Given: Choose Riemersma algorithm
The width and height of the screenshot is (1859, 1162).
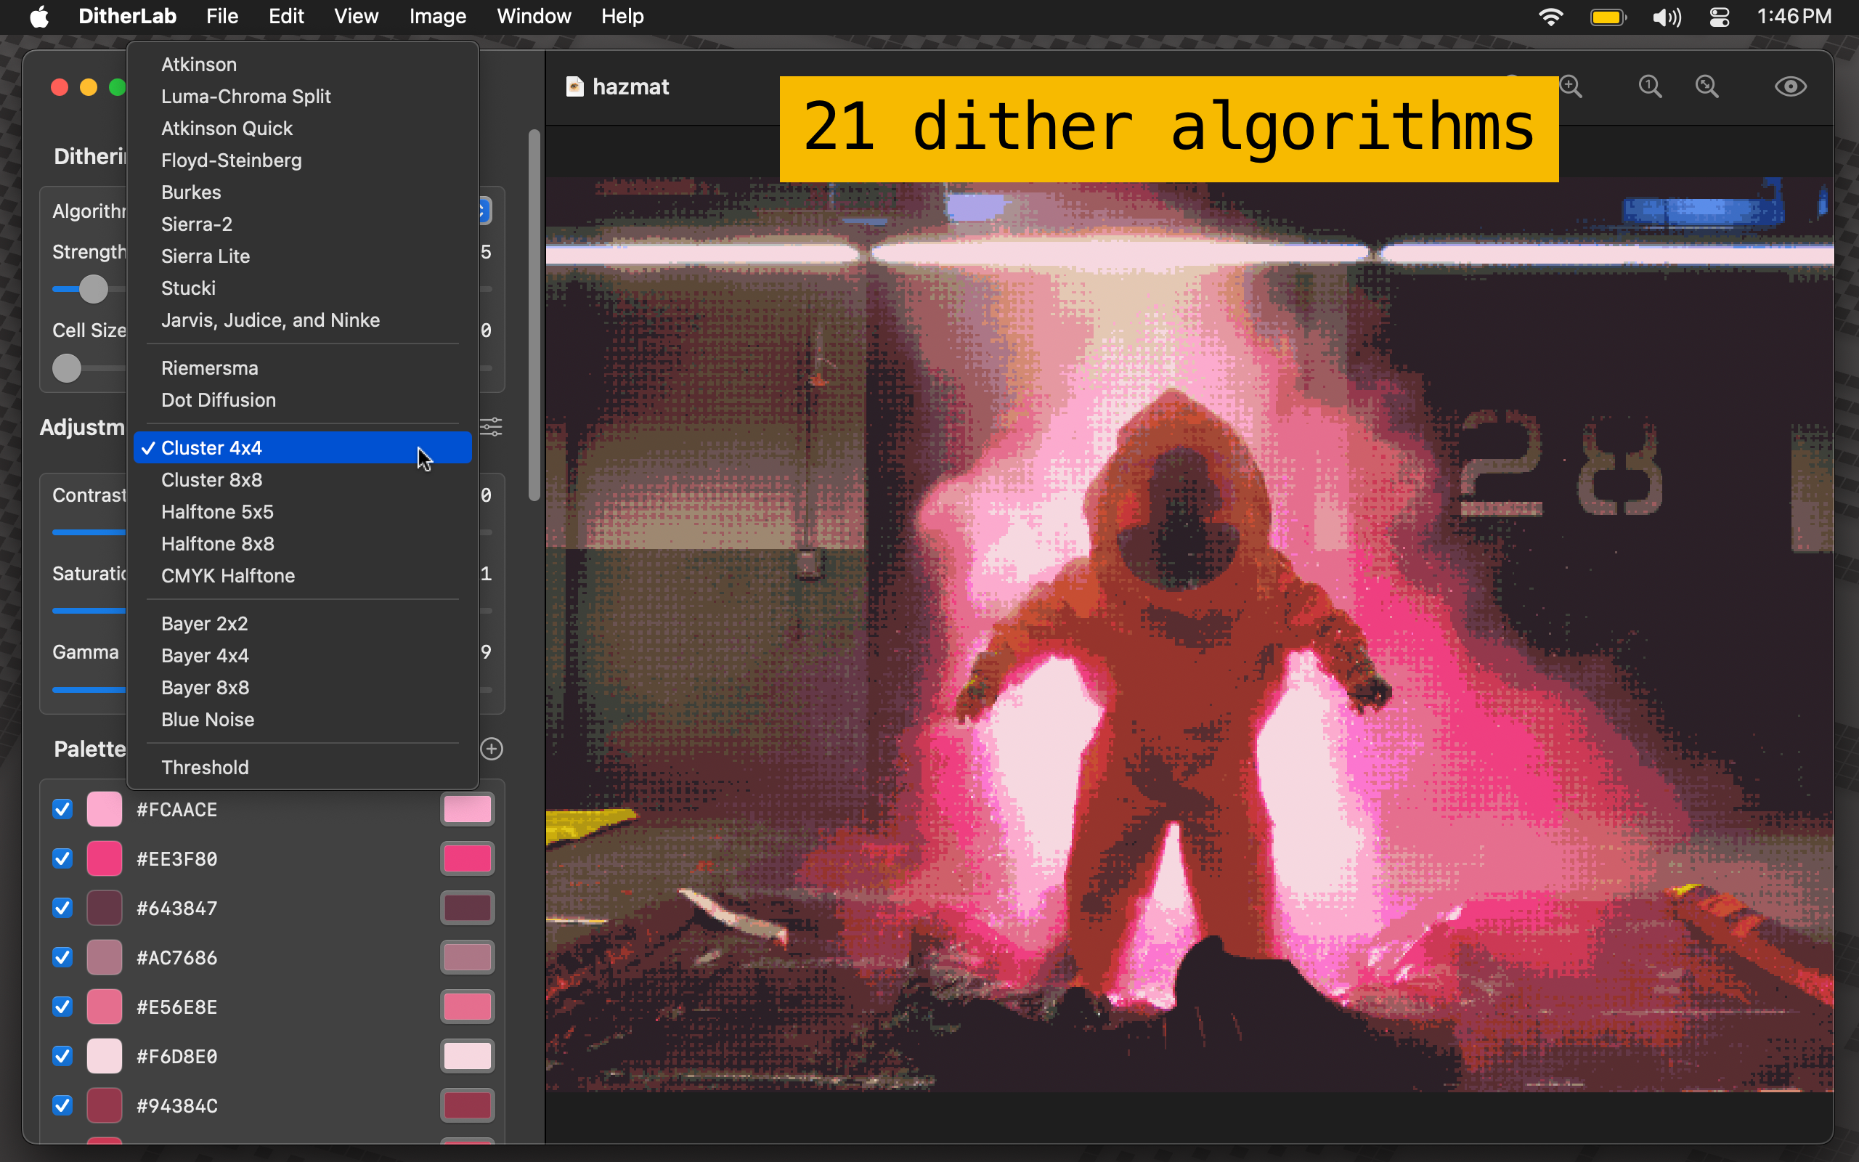Looking at the screenshot, I should click(x=303, y=368).
